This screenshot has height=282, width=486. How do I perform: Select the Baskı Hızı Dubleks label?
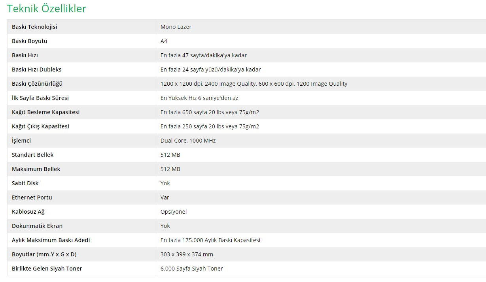tap(37, 70)
